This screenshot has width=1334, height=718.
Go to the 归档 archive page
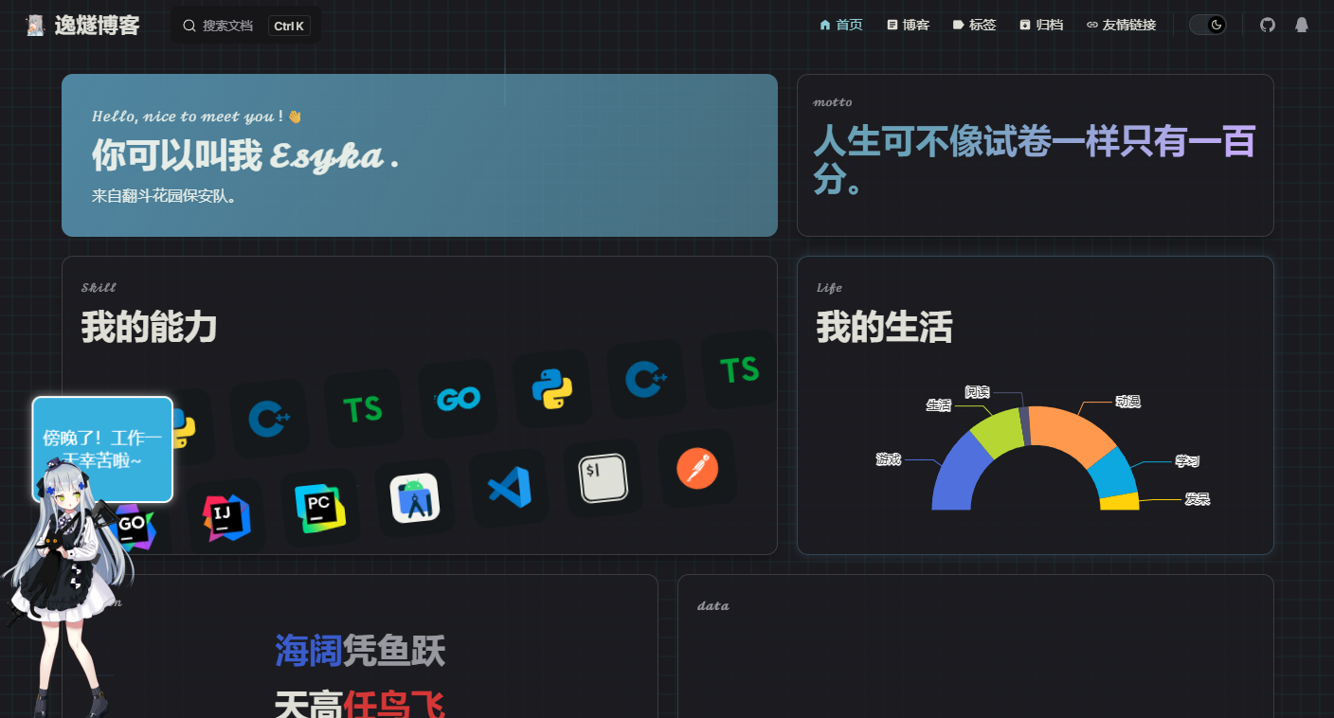pyautogui.click(x=1040, y=25)
